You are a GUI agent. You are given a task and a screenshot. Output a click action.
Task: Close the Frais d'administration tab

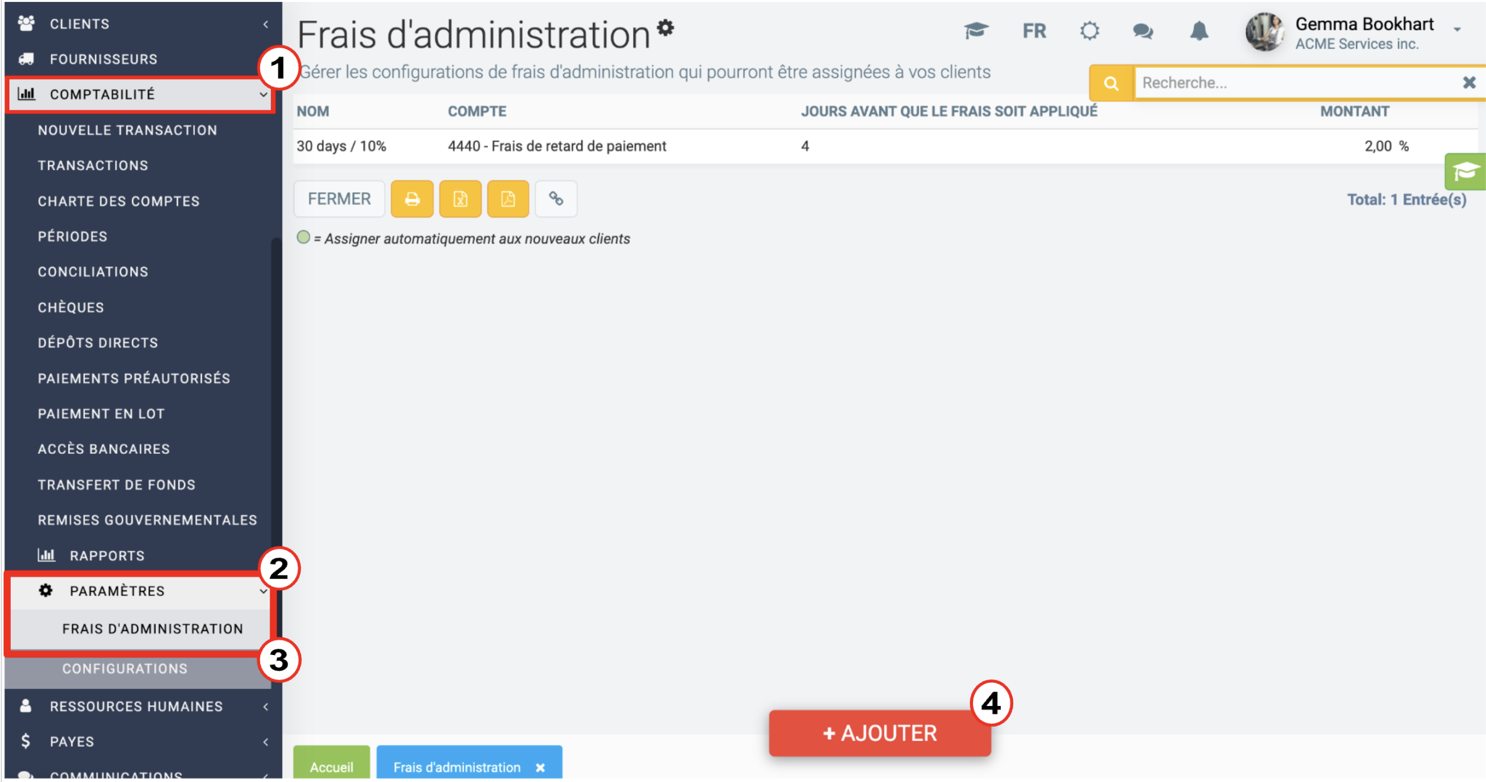[x=540, y=768]
